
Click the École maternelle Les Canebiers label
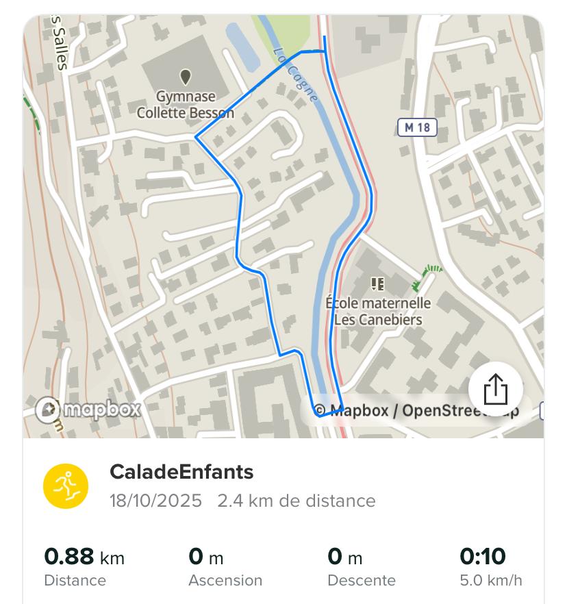(x=378, y=311)
